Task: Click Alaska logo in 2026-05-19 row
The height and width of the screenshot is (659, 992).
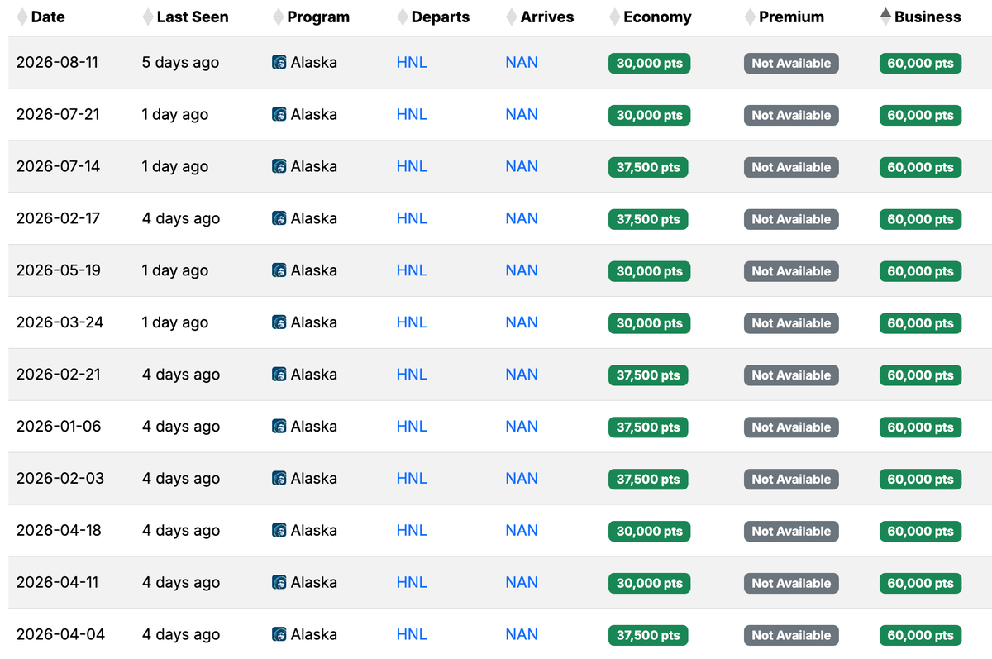Action: pos(279,271)
